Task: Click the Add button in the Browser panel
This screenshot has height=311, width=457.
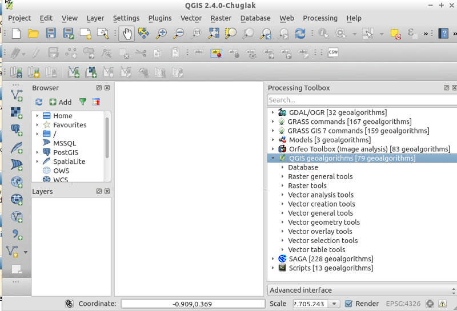Action: pos(61,102)
